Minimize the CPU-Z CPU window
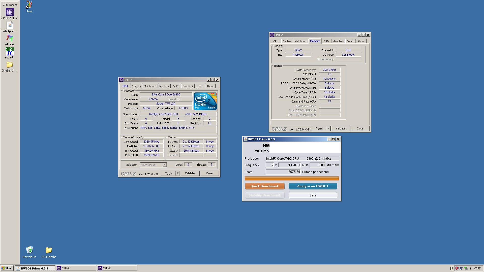The height and width of the screenshot is (272, 484). (208, 80)
